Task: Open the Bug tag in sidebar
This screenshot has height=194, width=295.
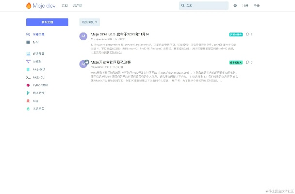Action: click(x=35, y=100)
